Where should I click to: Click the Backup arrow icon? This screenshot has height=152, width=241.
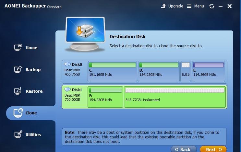coord(18,69)
